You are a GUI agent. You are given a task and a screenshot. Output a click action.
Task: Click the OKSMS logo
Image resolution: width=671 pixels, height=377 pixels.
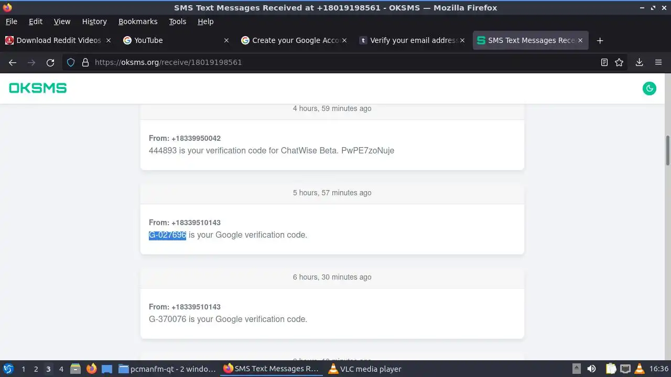tap(38, 88)
